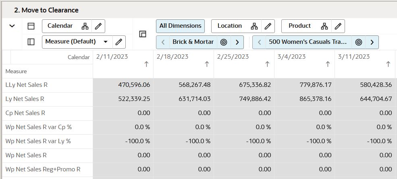Viewport: 397px width, 179px height.
Task: Click the cell with value 580,428.36
Action: point(365,85)
